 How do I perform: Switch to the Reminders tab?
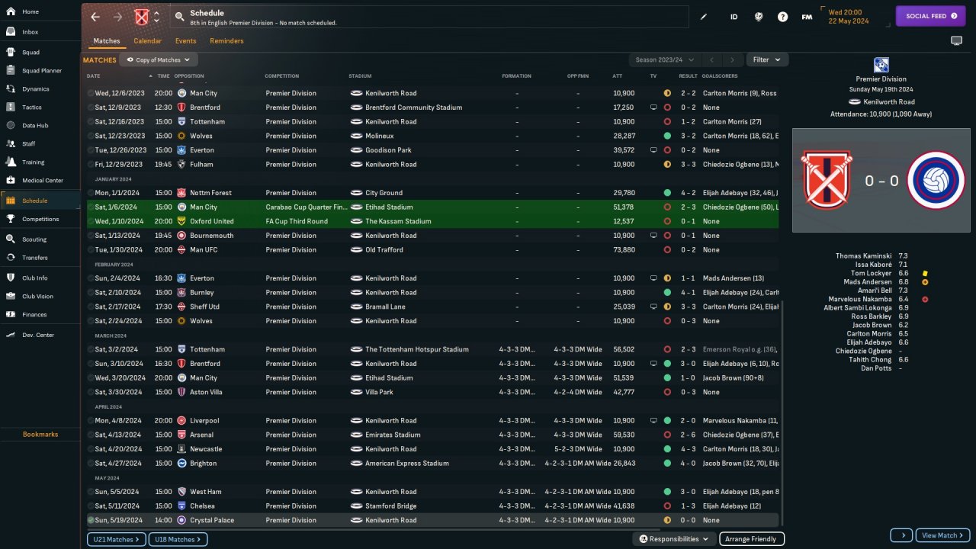pyautogui.click(x=226, y=41)
